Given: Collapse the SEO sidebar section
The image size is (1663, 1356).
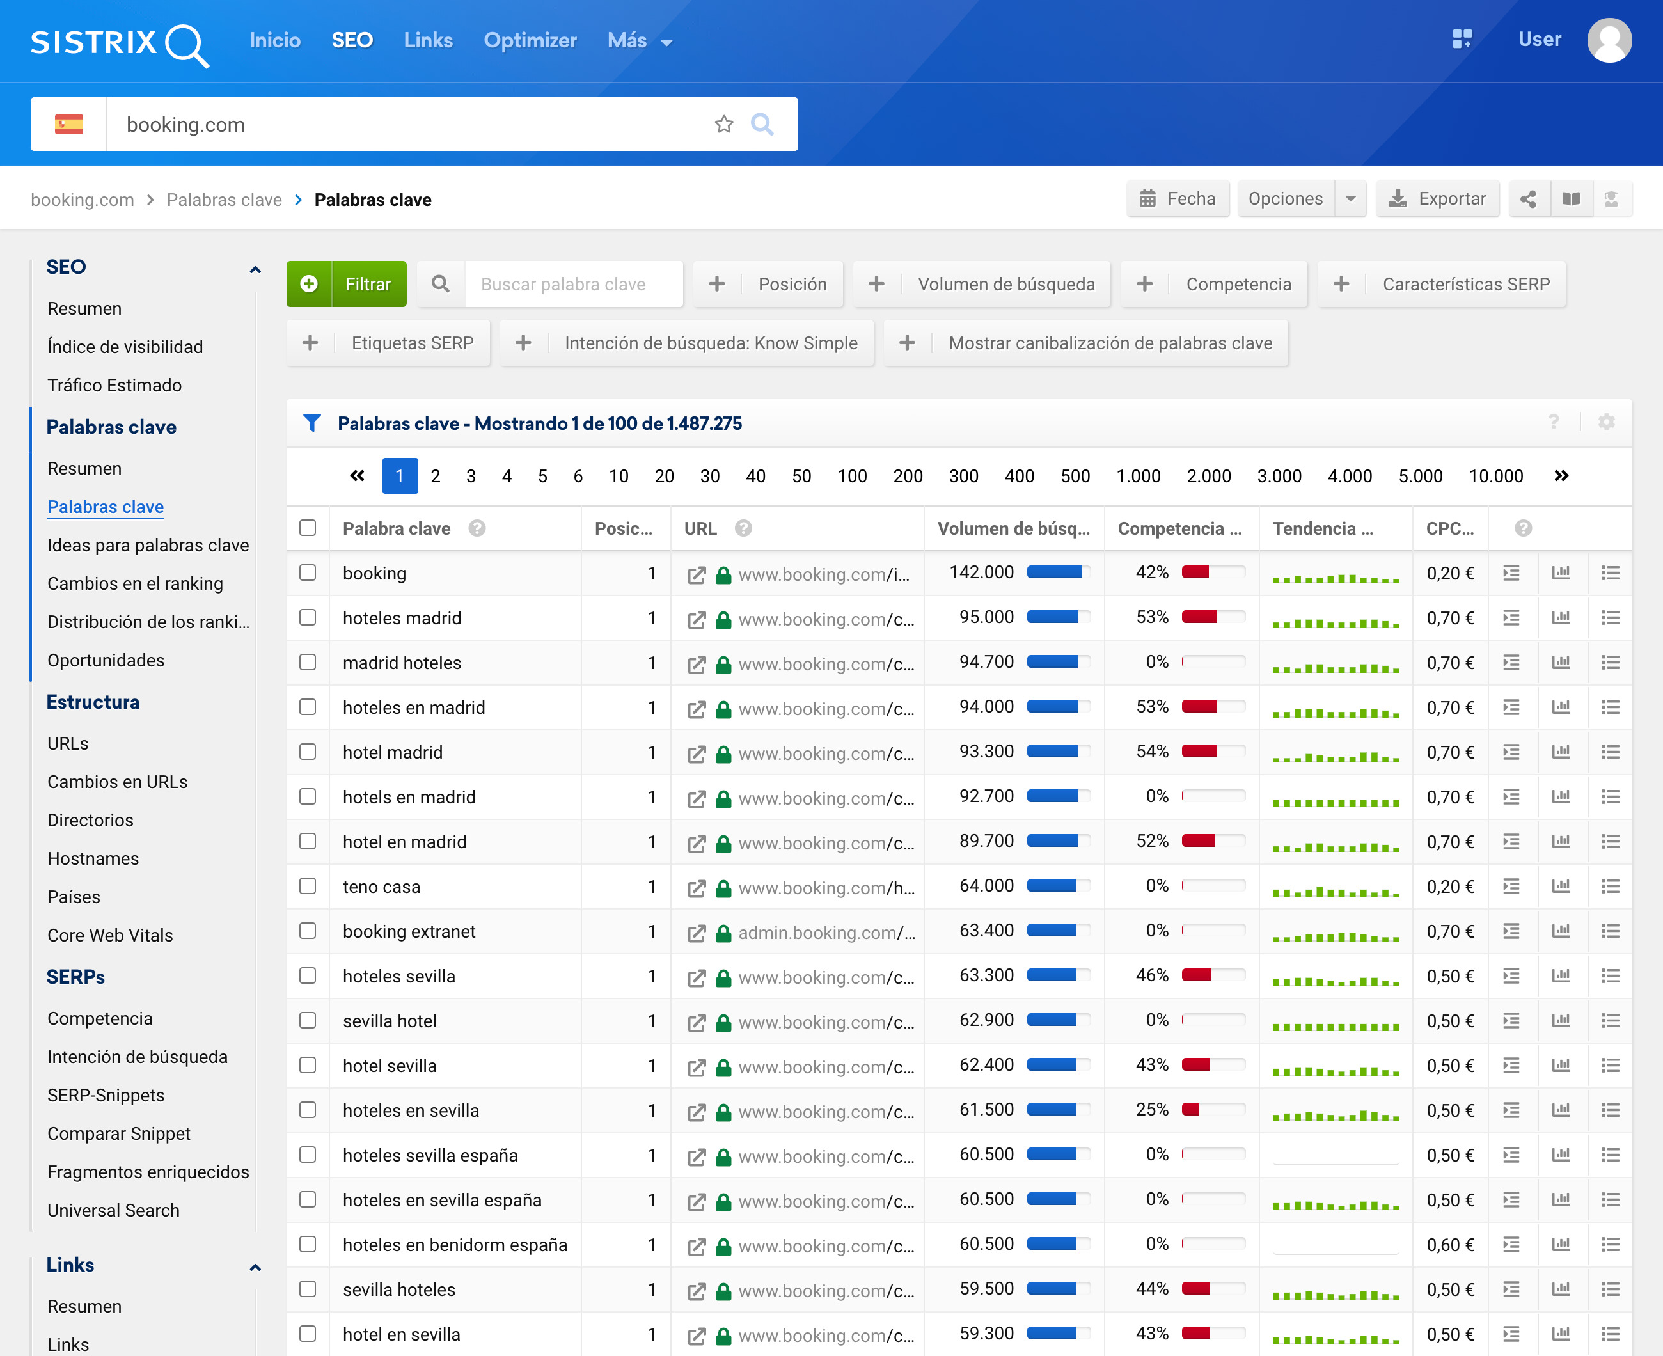Looking at the screenshot, I should coord(255,269).
